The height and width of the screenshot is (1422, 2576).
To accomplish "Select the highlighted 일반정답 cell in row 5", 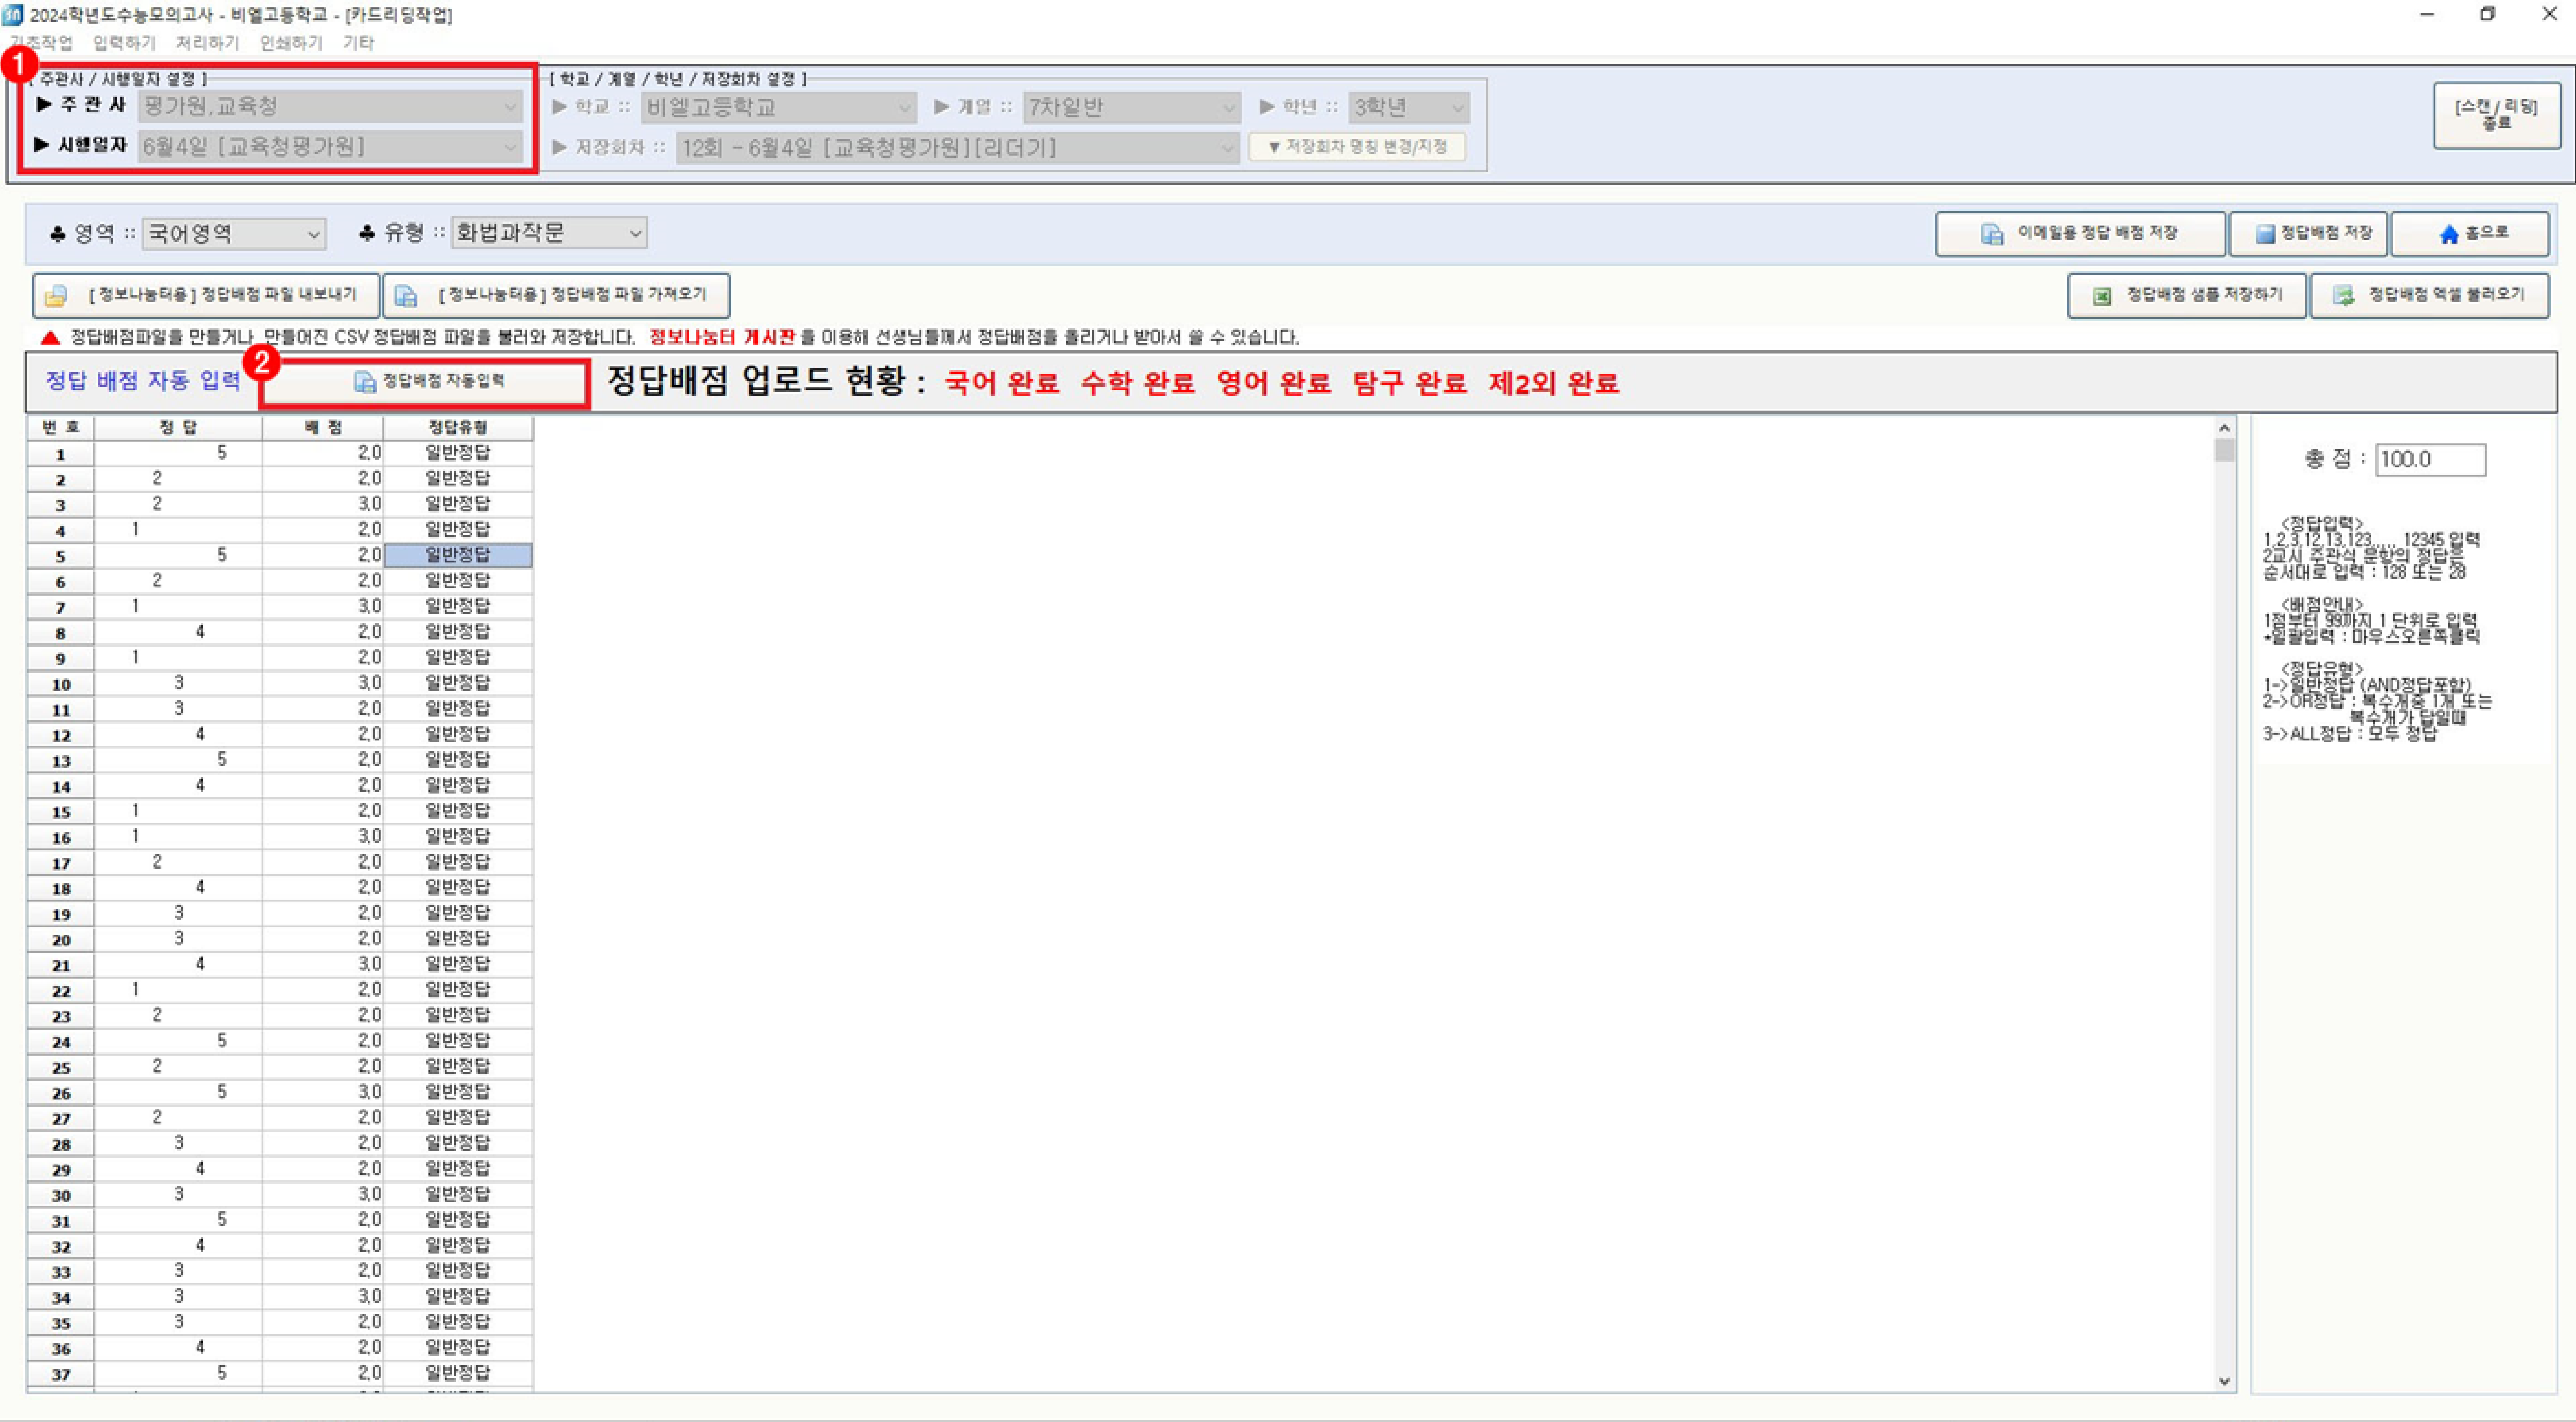I will (x=458, y=555).
